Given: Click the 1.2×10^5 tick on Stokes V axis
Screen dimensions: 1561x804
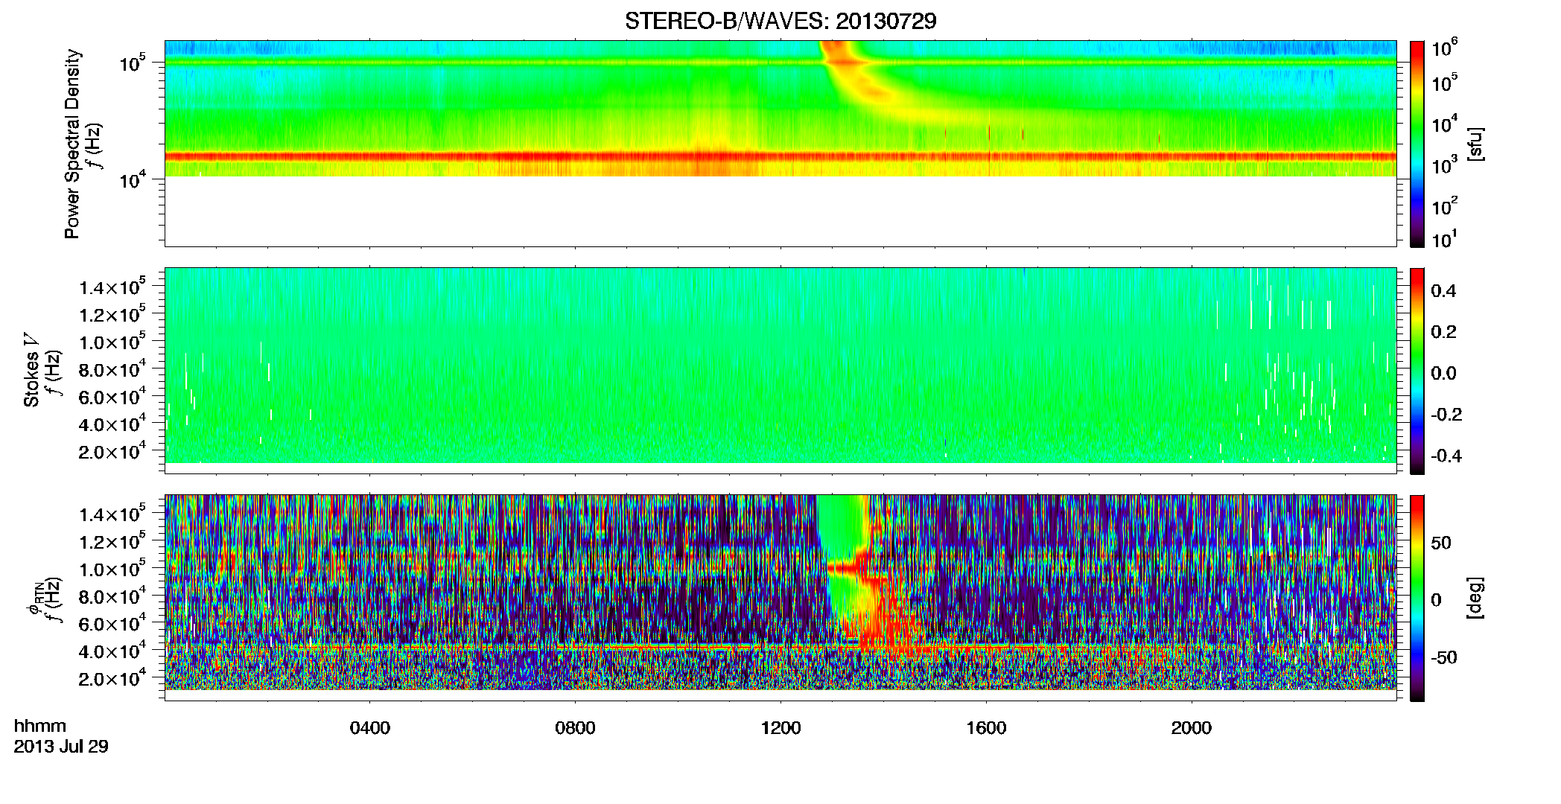Looking at the screenshot, I should click(112, 313).
